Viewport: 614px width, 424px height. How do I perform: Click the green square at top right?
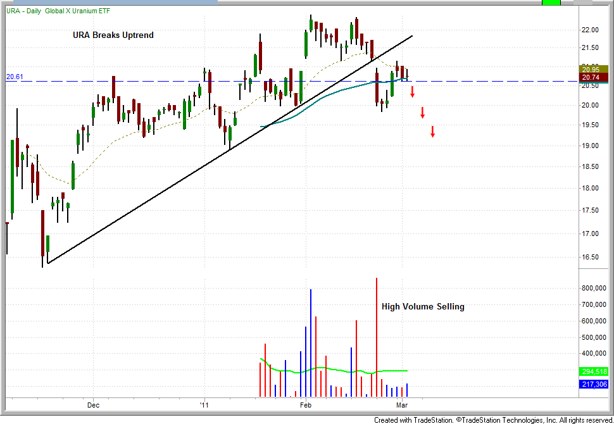(x=551, y=3)
